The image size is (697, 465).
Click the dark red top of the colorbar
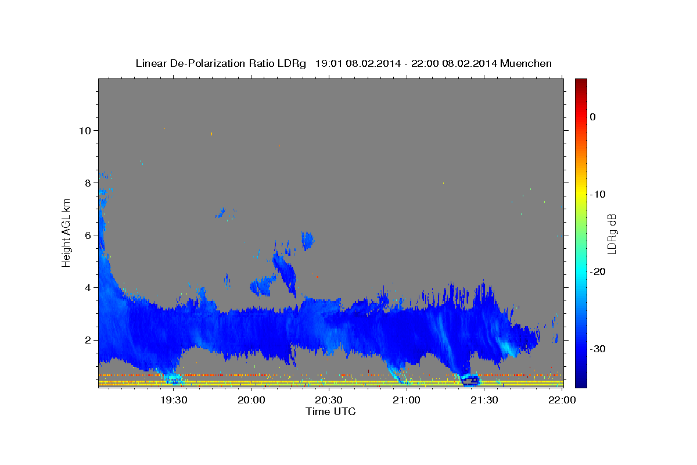[581, 83]
